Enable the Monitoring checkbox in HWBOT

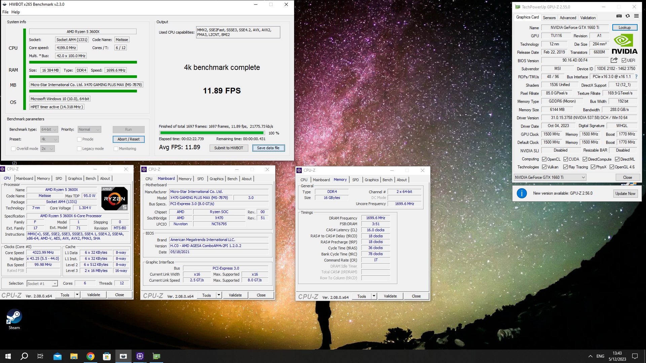coord(116,149)
